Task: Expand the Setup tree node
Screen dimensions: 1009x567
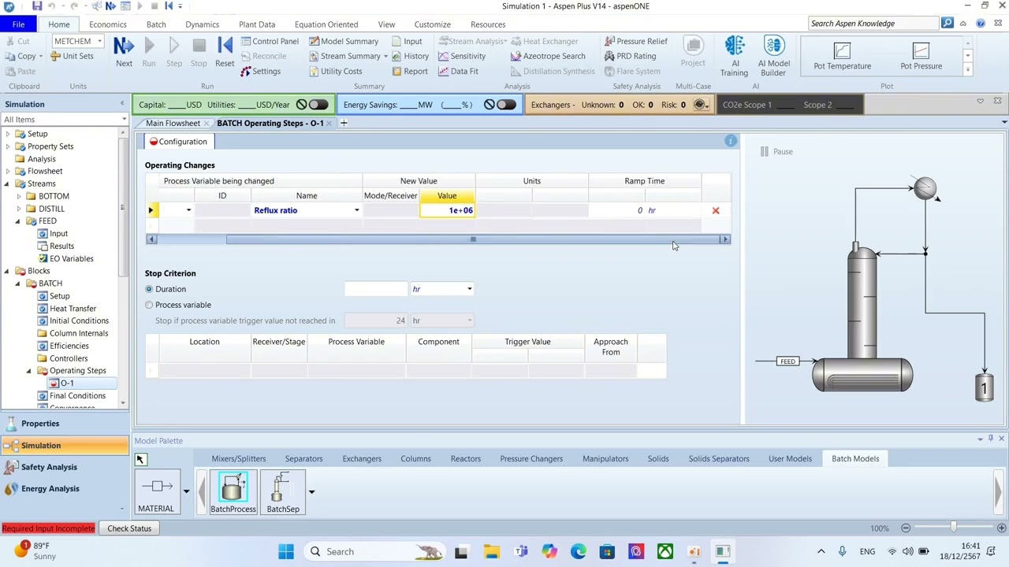Action: pyautogui.click(x=8, y=134)
